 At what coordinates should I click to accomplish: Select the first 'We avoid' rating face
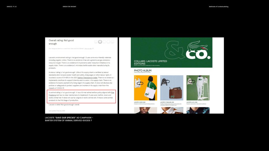[x=96, y=42]
